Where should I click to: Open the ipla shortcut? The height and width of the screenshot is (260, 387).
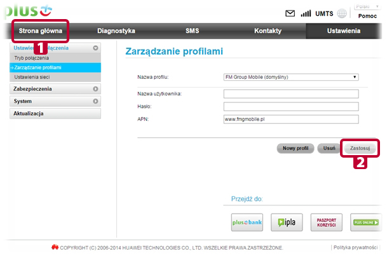(287, 222)
